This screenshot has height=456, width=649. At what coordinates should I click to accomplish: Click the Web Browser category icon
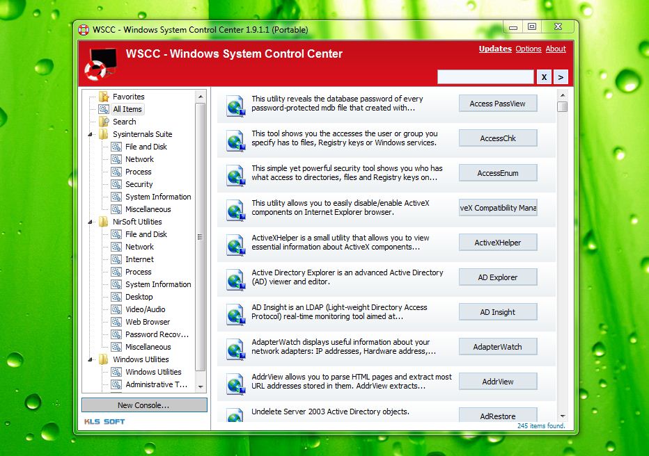pos(116,321)
